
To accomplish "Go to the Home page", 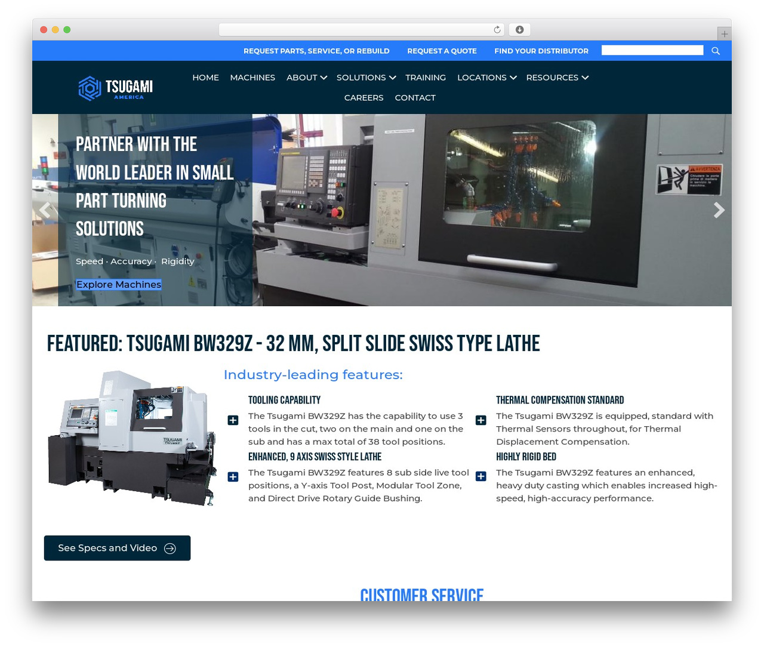I will coord(205,78).
